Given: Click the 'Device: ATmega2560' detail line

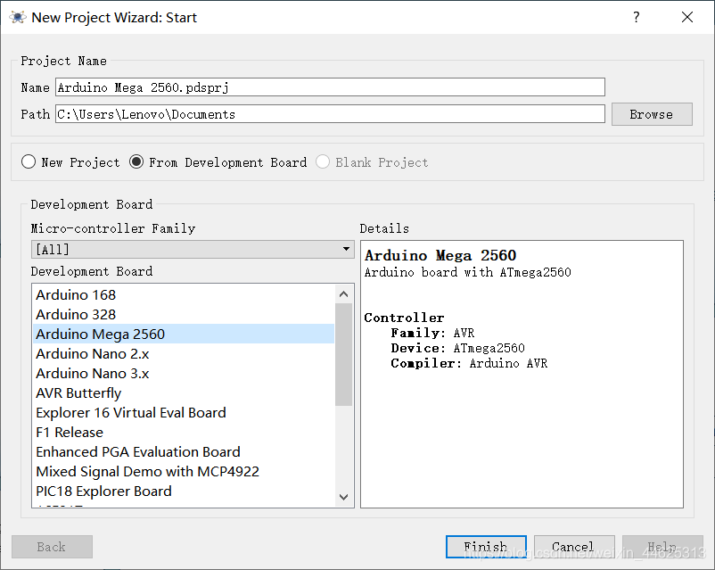Looking at the screenshot, I should click(458, 348).
